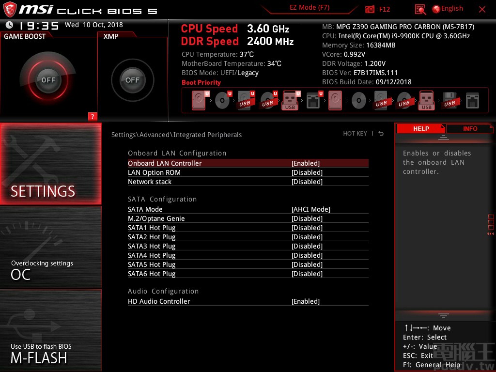Open Game Boost help question mark
This screenshot has height=372, width=496.
[x=93, y=116]
